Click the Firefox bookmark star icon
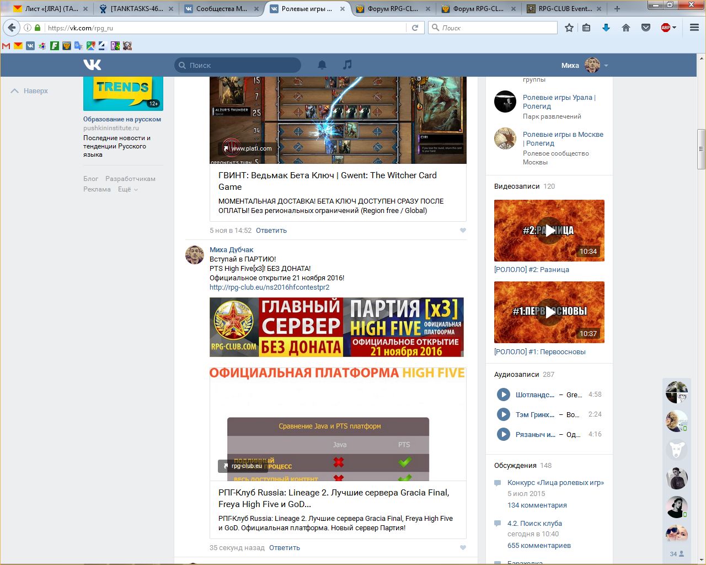 click(569, 28)
